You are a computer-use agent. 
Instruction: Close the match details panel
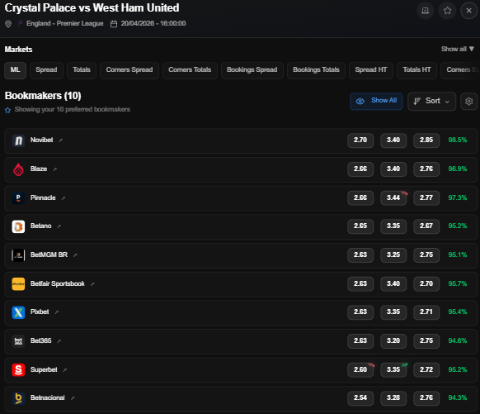(469, 11)
